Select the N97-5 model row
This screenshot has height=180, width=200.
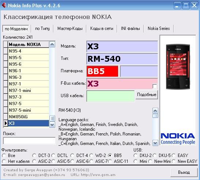(29, 104)
